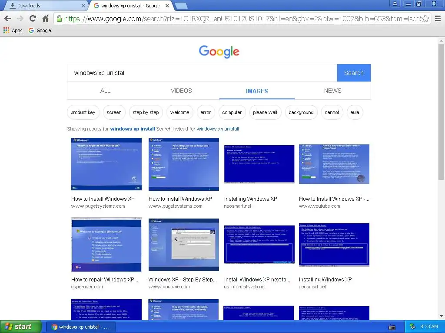Close the windows xp unistall tab

coord(167,6)
